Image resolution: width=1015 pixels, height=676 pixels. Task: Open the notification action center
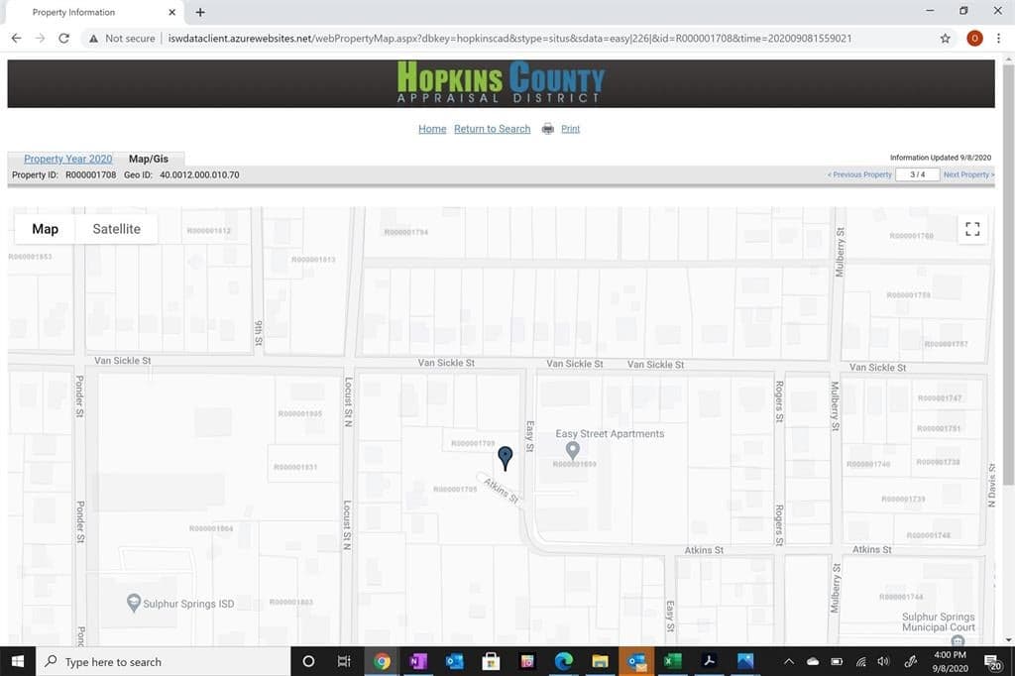993,662
